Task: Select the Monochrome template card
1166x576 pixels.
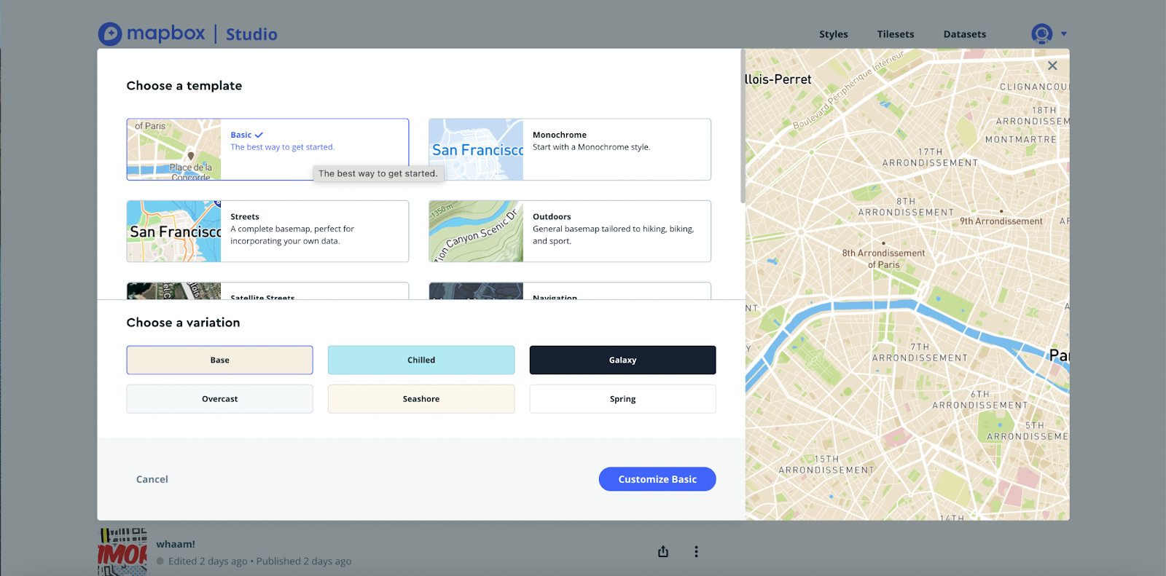Action: tap(570, 149)
